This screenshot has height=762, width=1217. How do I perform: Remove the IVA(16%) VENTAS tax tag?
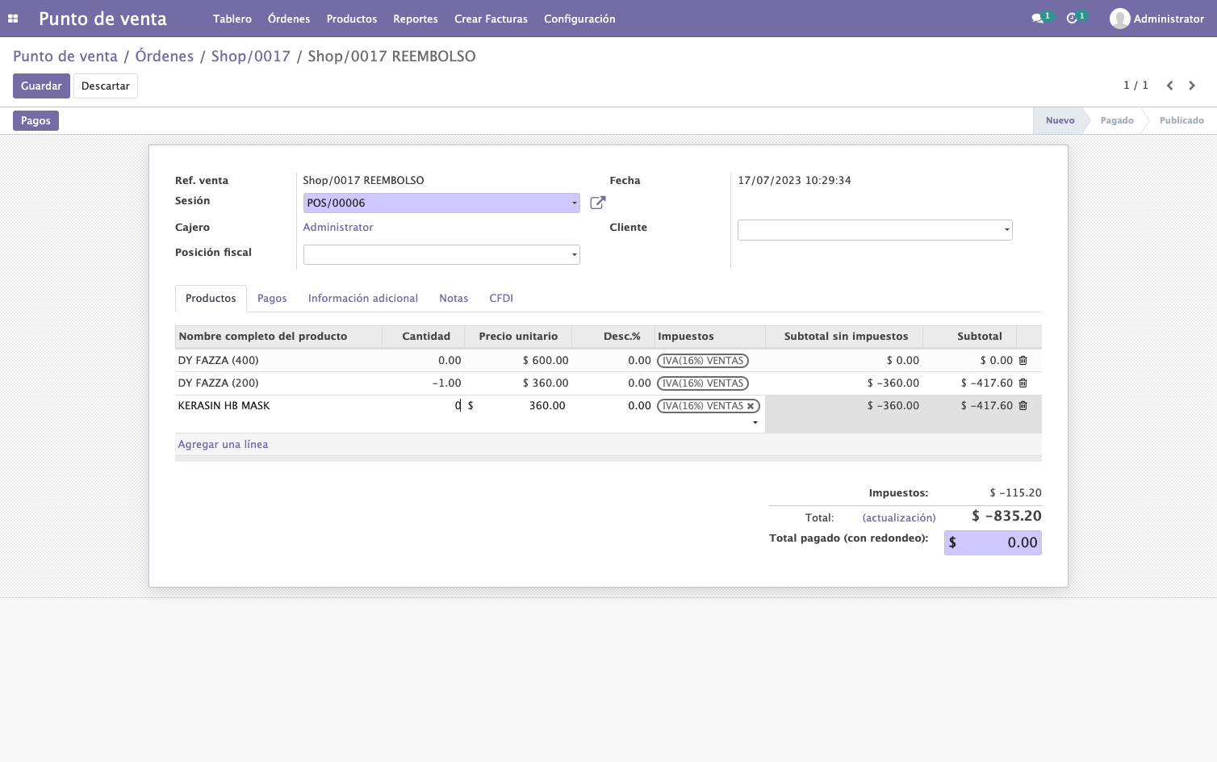point(751,406)
